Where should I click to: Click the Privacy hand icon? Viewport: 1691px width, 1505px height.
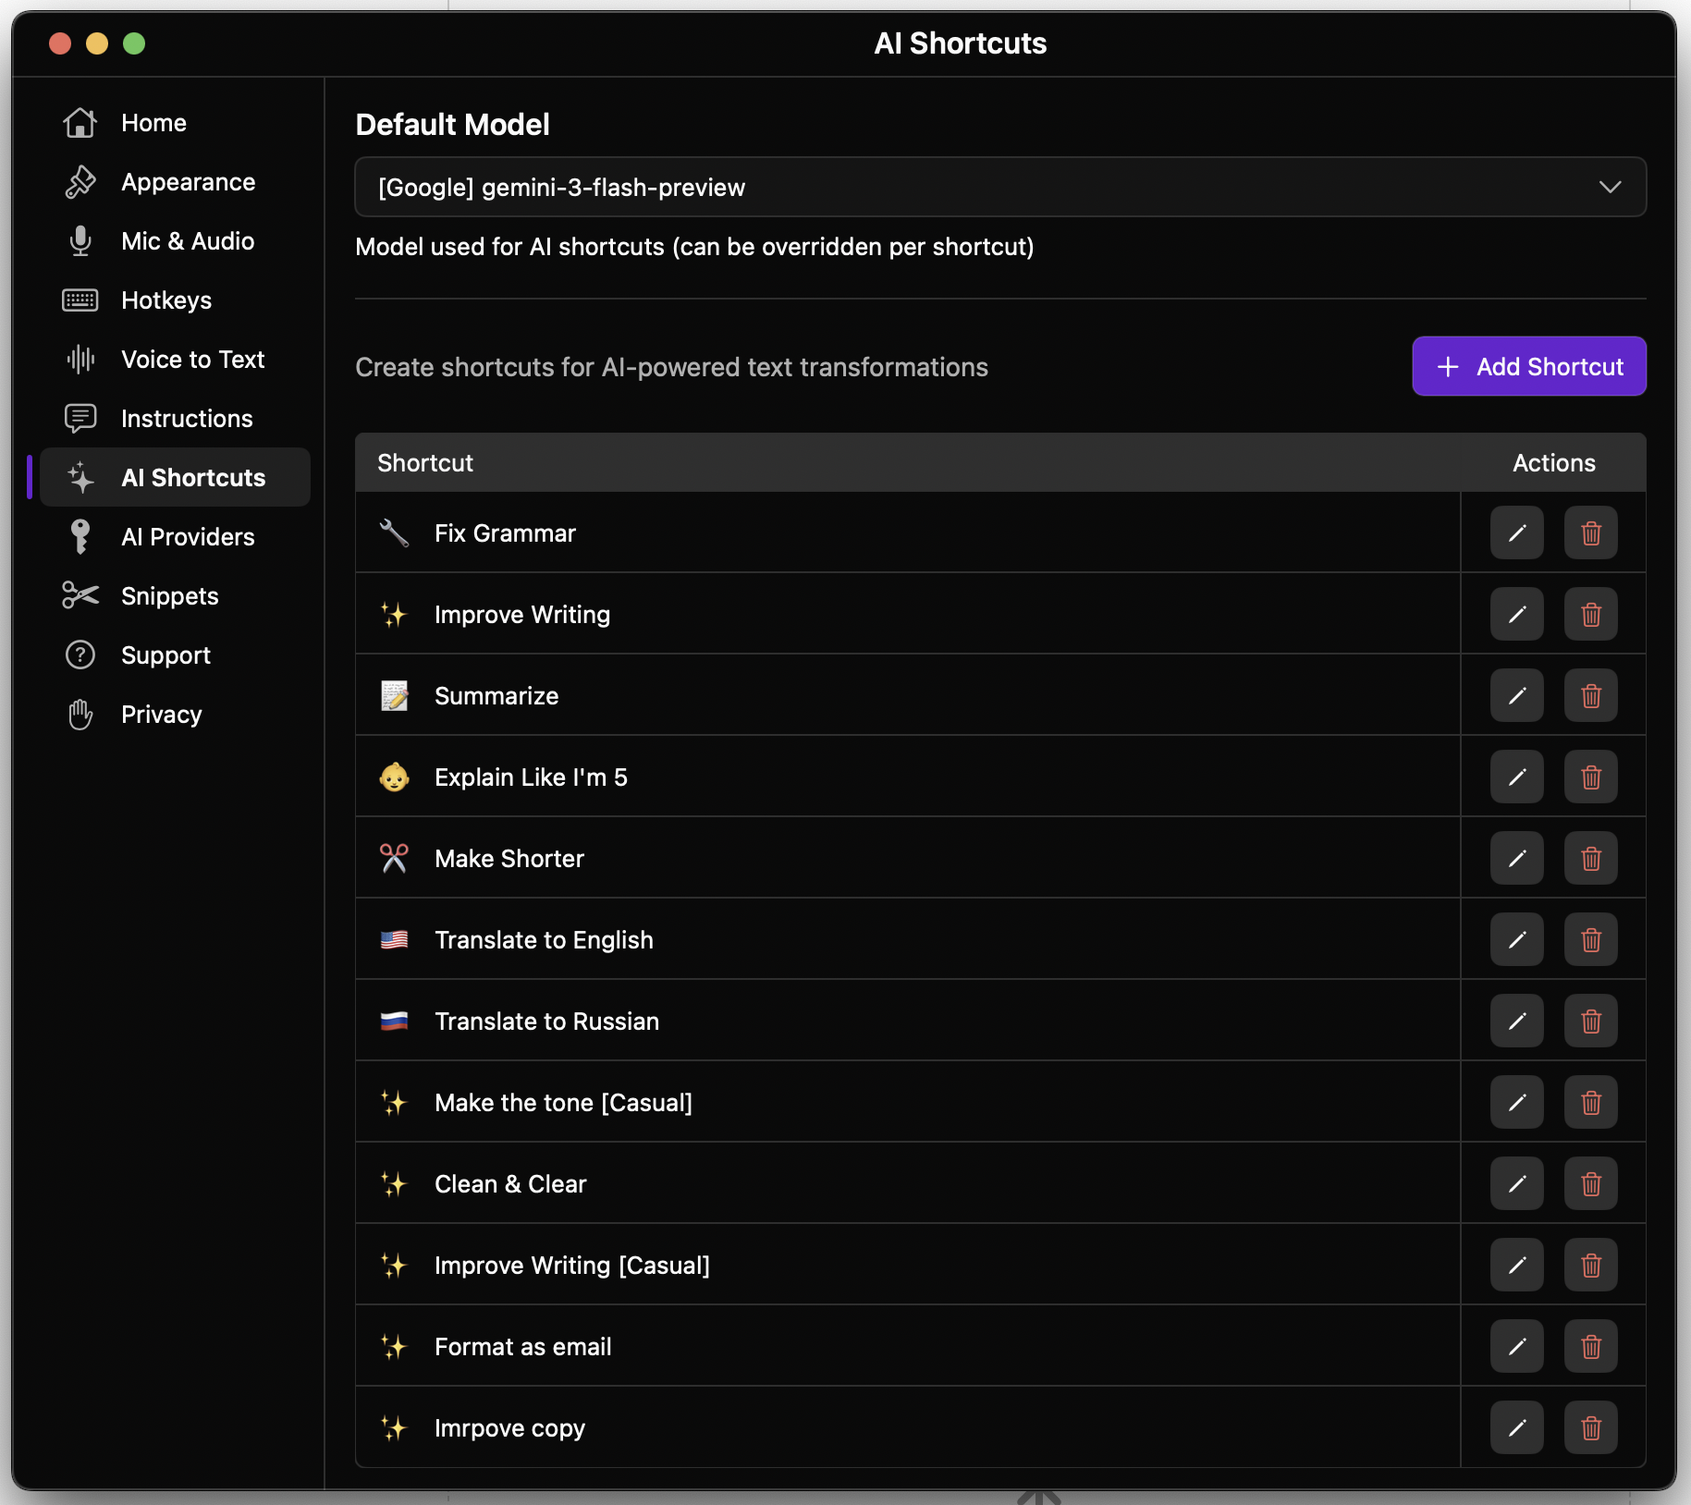[x=80, y=714]
